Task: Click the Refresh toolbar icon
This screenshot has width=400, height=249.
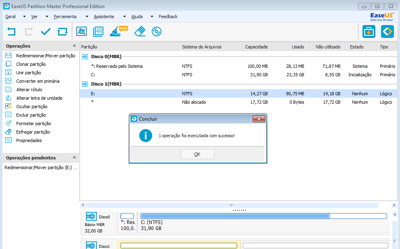Action: [63, 31]
